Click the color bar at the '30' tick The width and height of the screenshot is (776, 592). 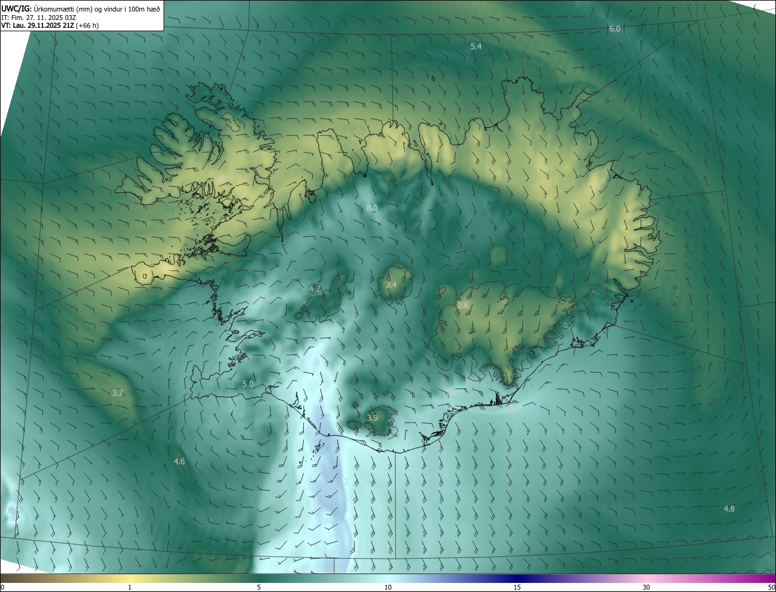(646, 578)
